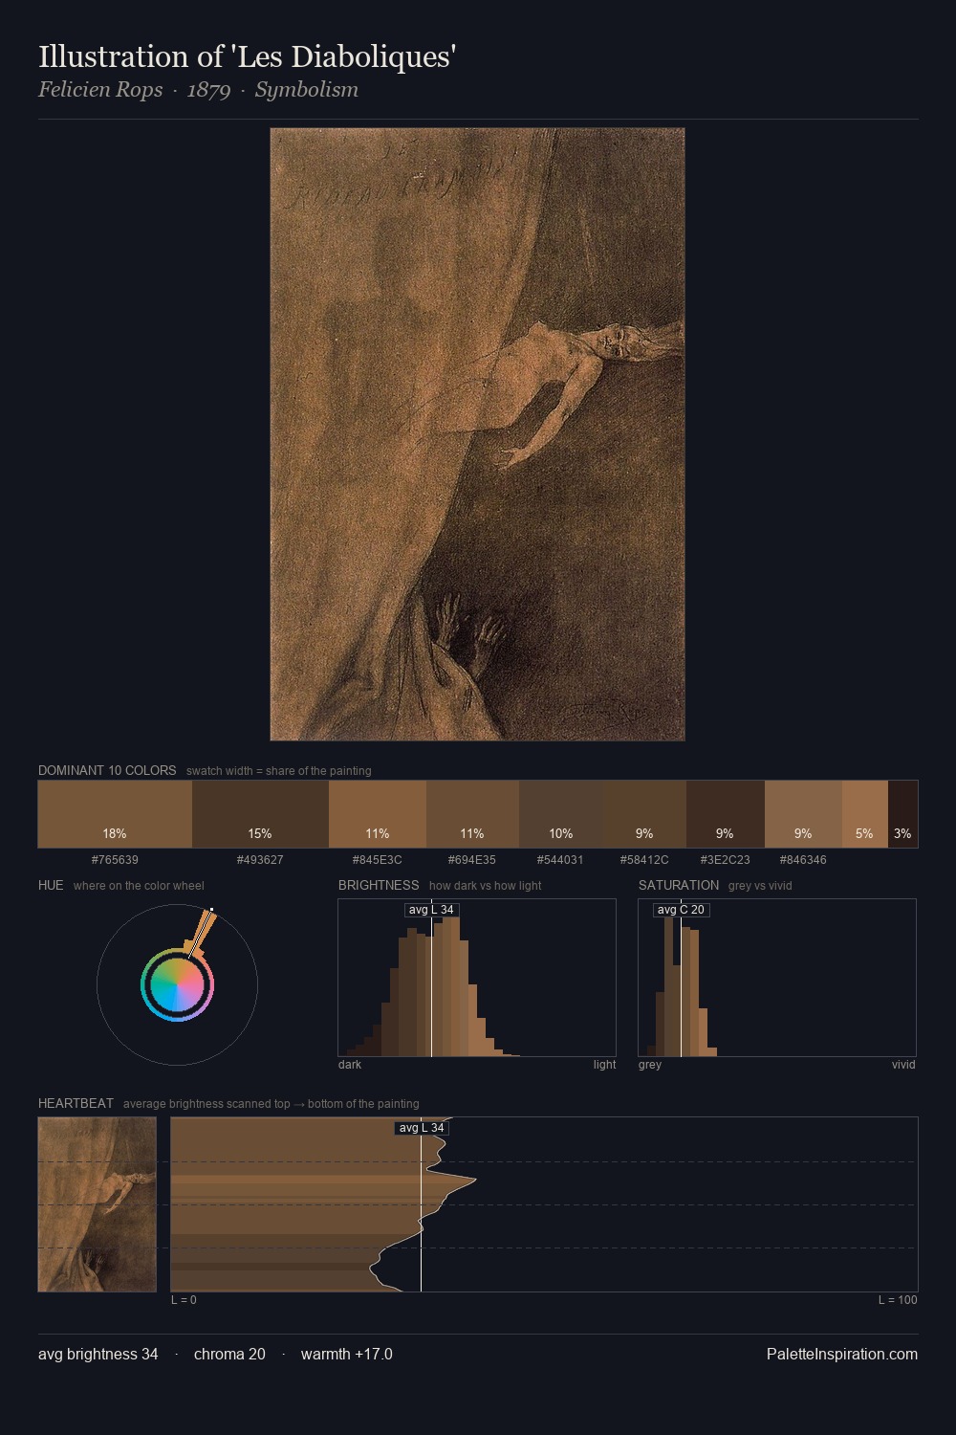Click the 'chroma 20' footer stat

[229, 1355]
